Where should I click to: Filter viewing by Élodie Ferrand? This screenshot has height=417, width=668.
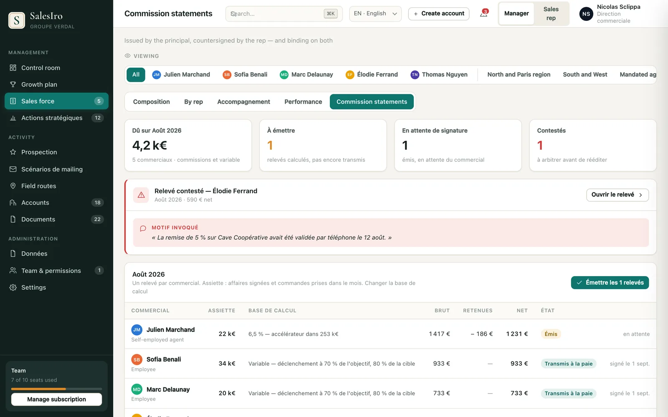point(372,75)
